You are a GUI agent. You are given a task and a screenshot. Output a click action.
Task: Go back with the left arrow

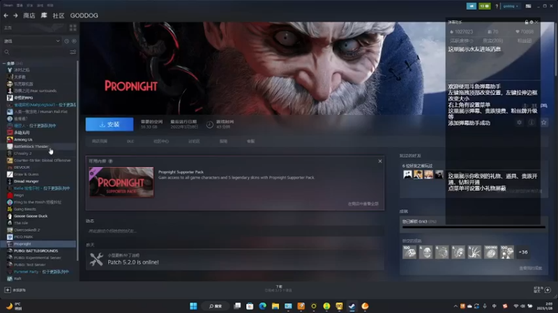click(x=6, y=15)
